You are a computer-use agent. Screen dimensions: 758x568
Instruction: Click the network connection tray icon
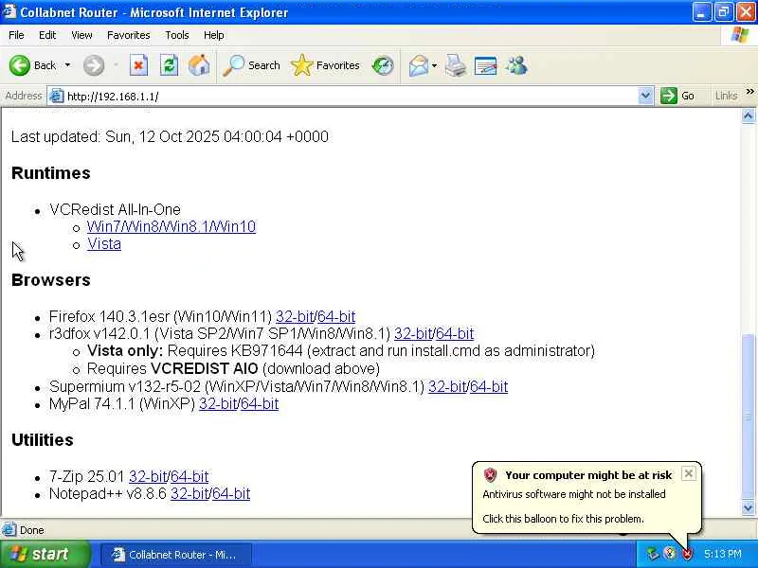click(x=652, y=554)
